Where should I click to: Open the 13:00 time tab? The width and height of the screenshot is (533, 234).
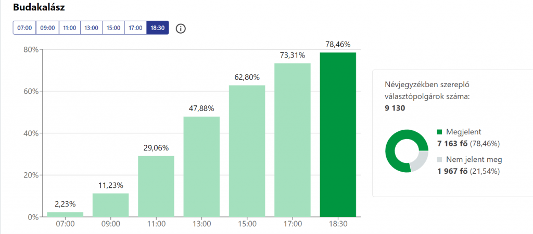point(91,28)
